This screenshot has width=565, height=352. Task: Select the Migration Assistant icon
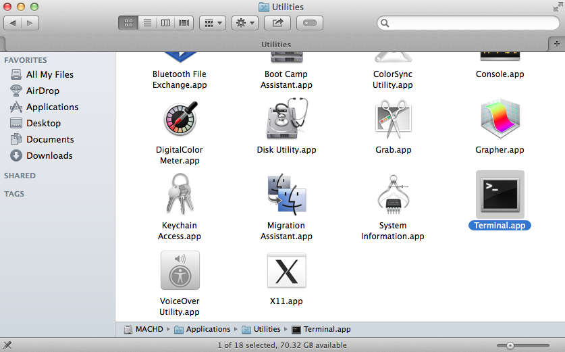[287, 194]
